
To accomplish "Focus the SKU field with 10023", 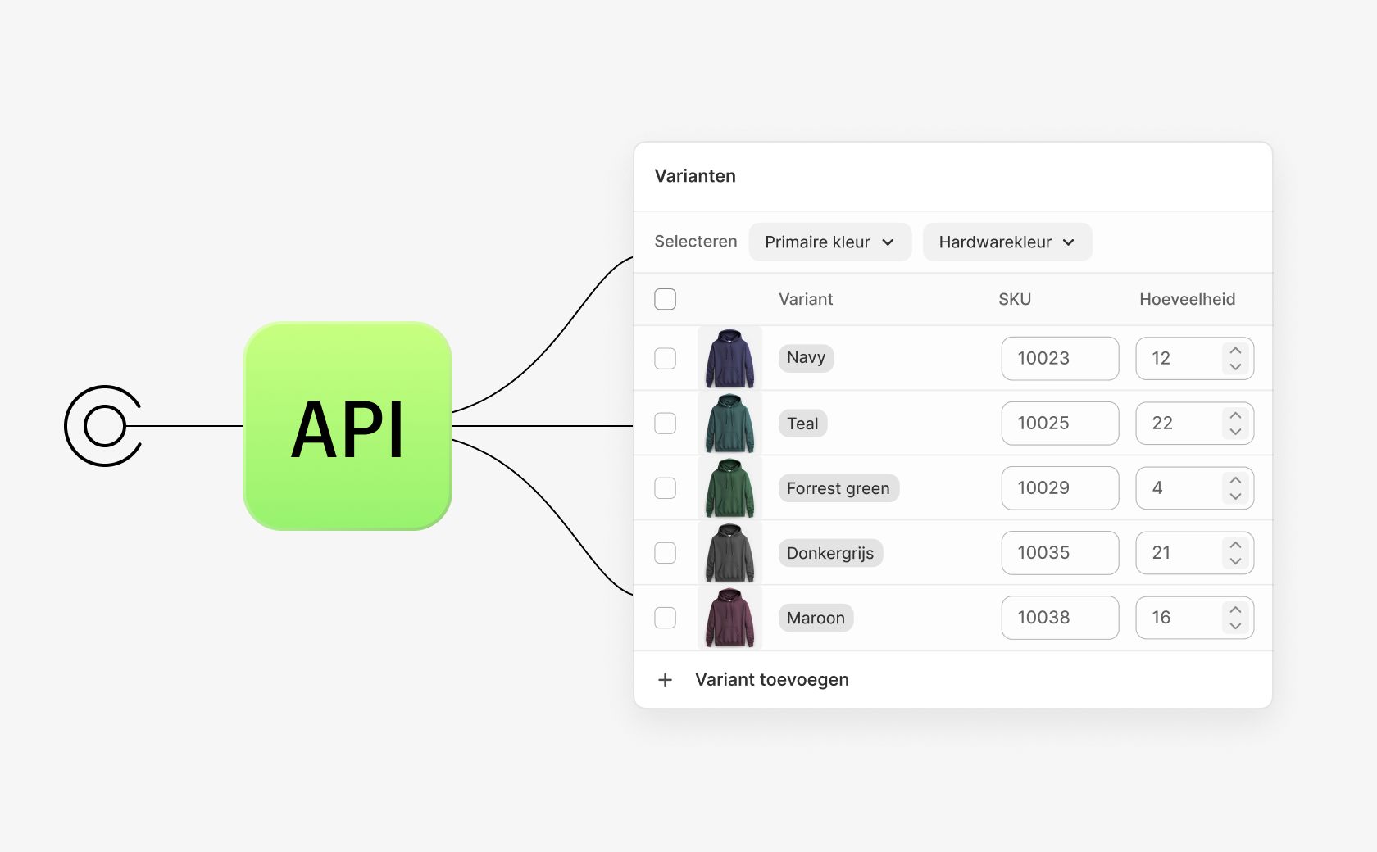I will 1060,358.
